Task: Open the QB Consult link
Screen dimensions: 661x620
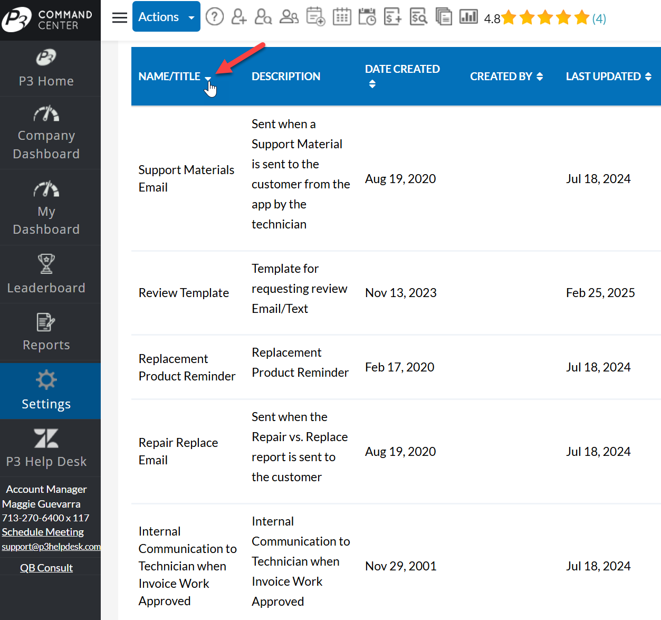Action: coord(46,568)
